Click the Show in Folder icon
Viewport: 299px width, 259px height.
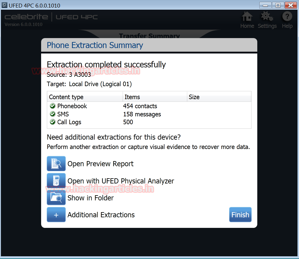click(56, 198)
